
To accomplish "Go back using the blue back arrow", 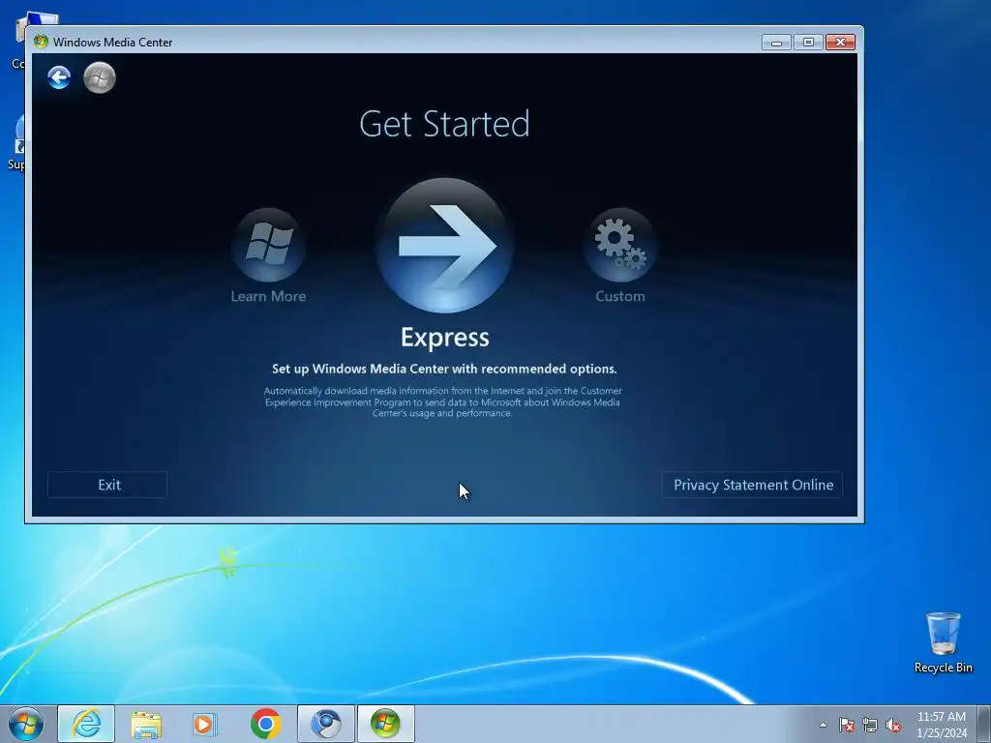I will point(59,77).
